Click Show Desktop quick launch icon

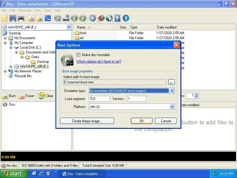34,174
